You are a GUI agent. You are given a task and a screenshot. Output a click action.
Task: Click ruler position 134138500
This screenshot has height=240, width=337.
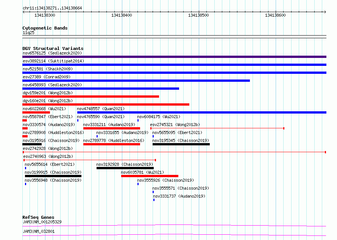198,15
